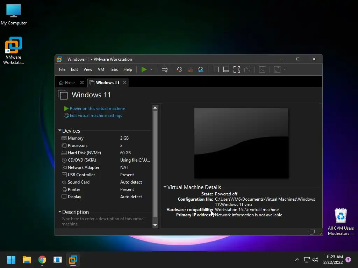This screenshot has width=358, height=268.
Task: Collapse the Description section
Action: point(60,212)
